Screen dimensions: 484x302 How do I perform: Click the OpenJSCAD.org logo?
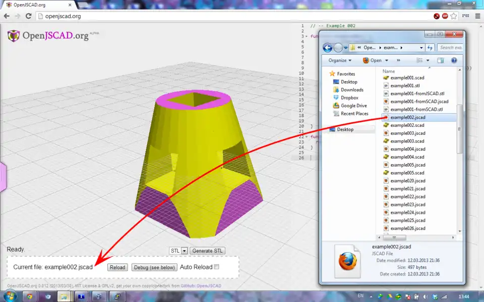pyautogui.click(x=48, y=36)
